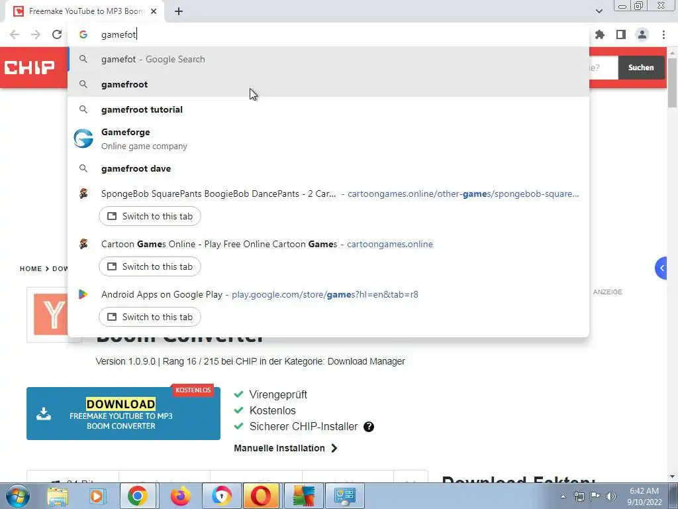678x509 pixels.
Task: Select the Freemake YouTube to MP3 Boom tab
Action: coord(85,11)
